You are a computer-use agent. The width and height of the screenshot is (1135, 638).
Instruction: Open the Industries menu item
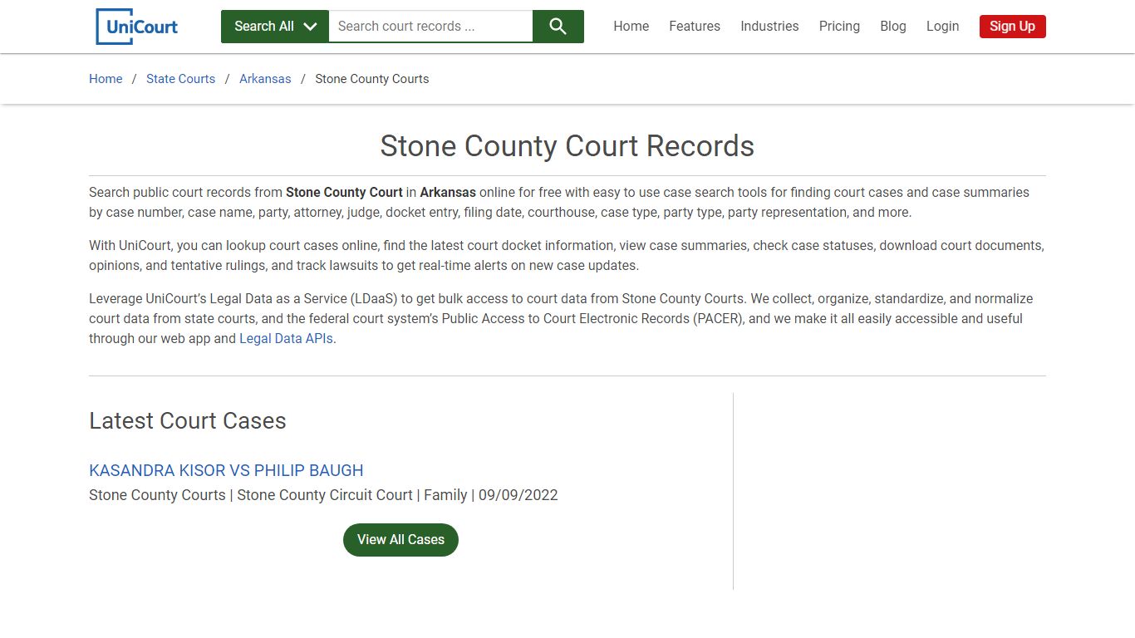pos(769,27)
